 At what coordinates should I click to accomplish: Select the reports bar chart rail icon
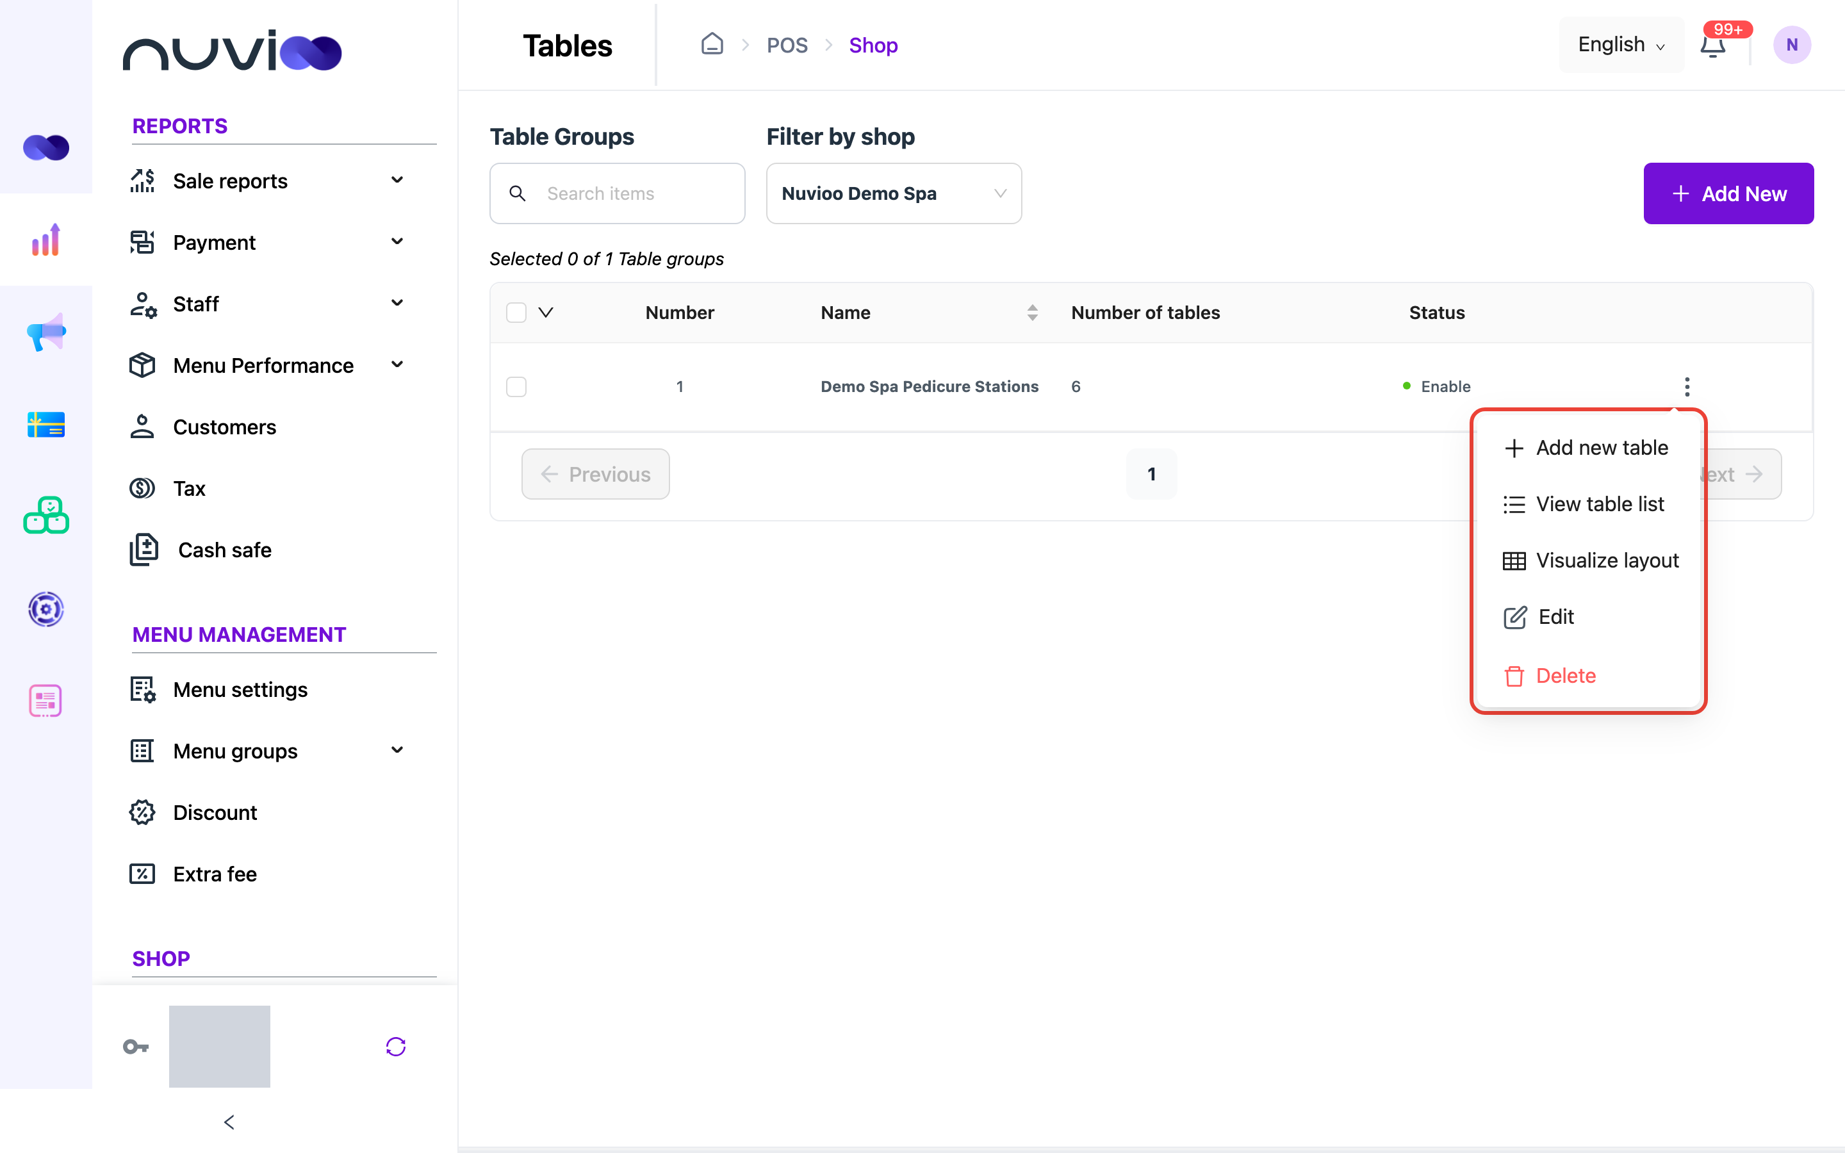pyautogui.click(x=45, y=240)
